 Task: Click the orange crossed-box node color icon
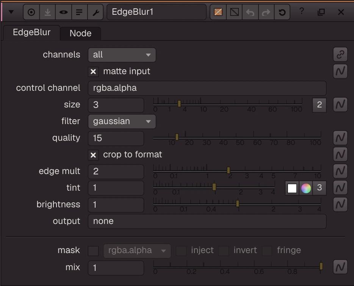(218, 12)
